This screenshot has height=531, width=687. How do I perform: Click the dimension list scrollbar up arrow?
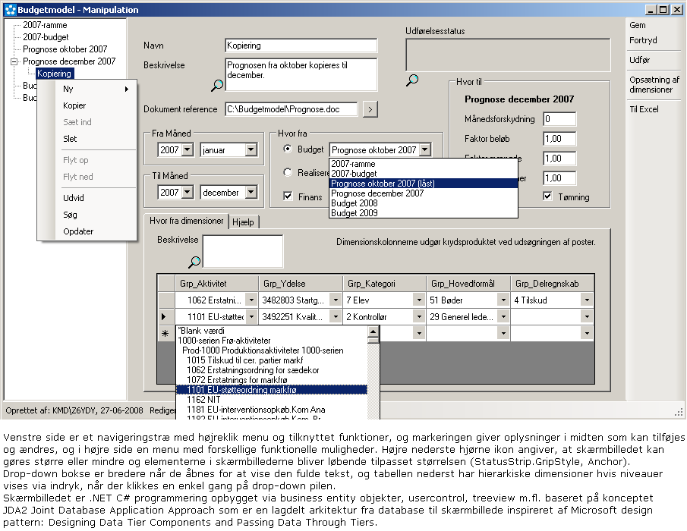pos(373,331)
